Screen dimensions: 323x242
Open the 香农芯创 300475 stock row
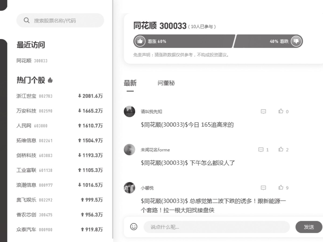point(59,215)
